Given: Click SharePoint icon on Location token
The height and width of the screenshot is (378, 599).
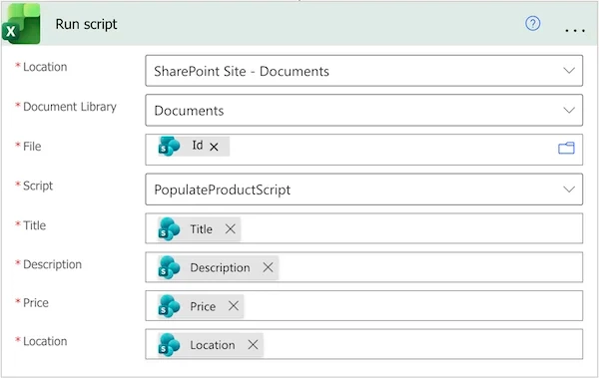Looking at the screenshot, I should (169, 345).
